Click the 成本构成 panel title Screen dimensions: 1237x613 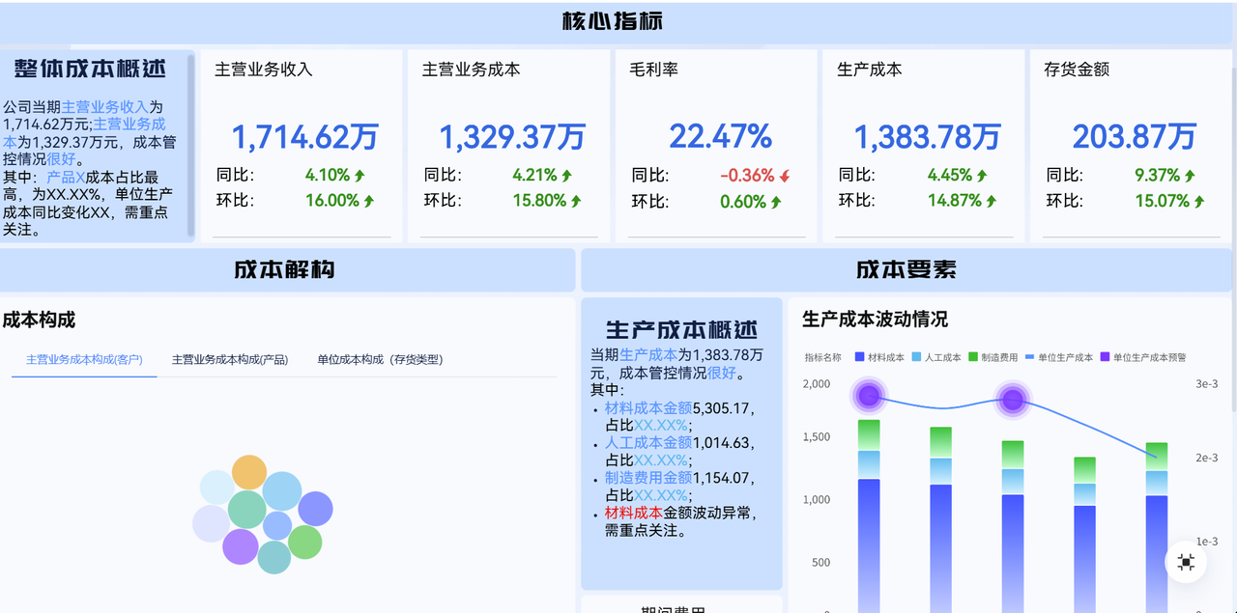tap(39, 320)
